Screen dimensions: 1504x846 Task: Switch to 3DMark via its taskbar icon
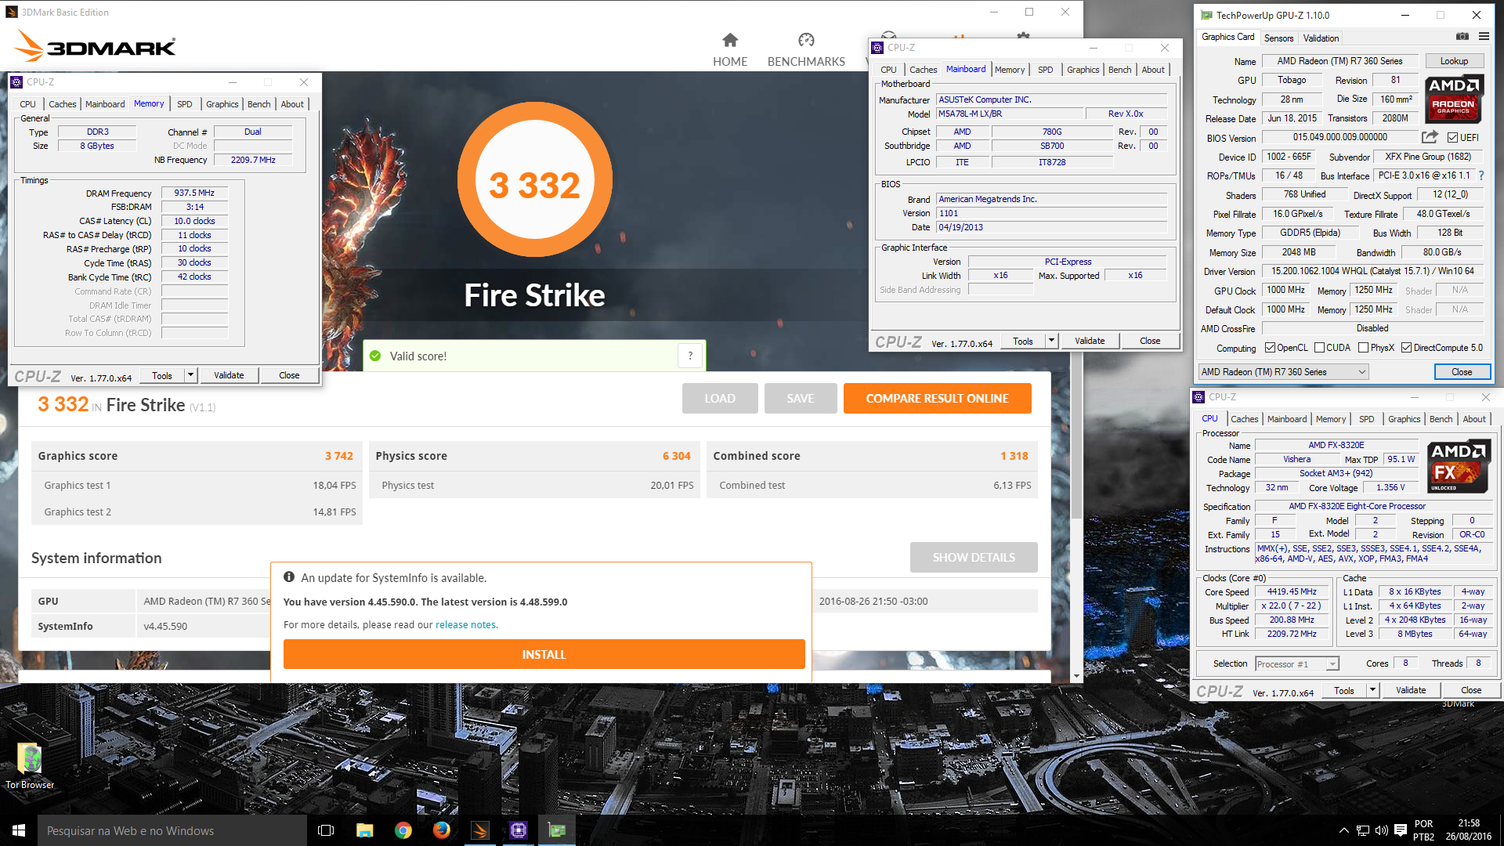coord(479,830)
